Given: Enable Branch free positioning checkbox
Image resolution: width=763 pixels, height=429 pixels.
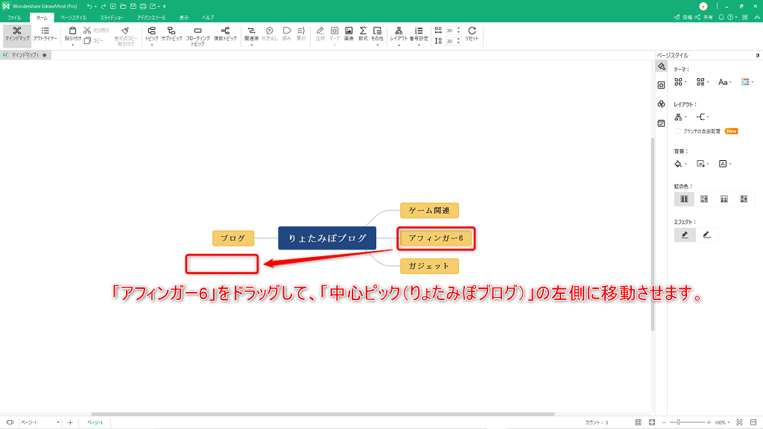Looking at the screenshot, I should [678, 131].
